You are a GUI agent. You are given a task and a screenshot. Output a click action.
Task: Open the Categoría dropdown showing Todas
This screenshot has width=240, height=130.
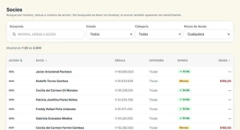point(158,34)
